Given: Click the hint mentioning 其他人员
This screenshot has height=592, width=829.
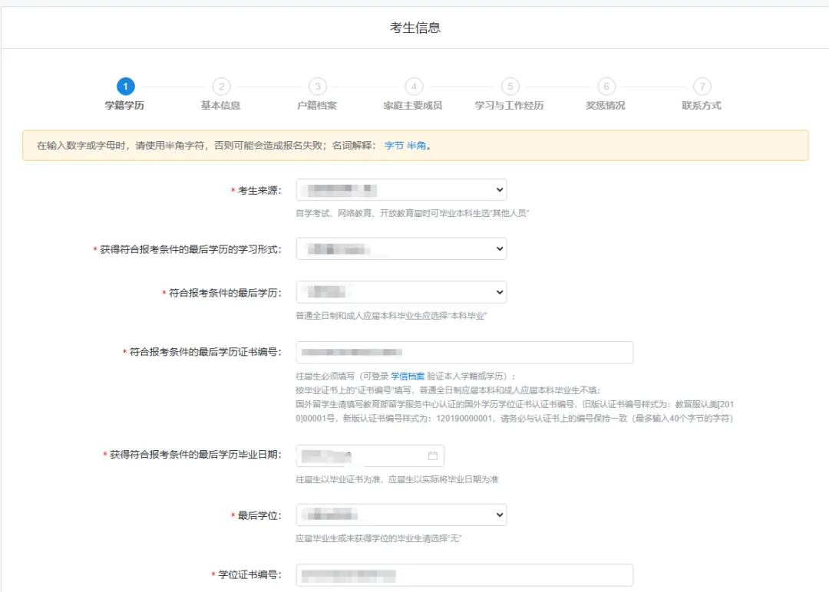Looking at the screenshot, I should point(412,213).
